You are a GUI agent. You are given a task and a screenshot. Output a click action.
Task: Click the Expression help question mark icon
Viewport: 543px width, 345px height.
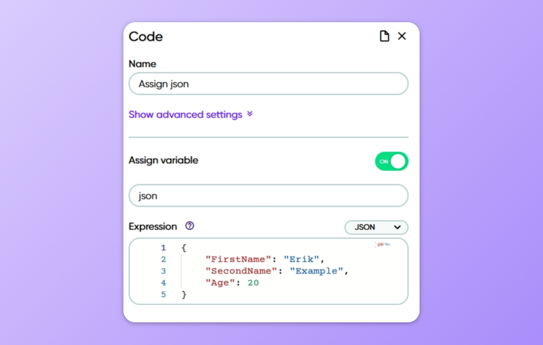[190, 226]
